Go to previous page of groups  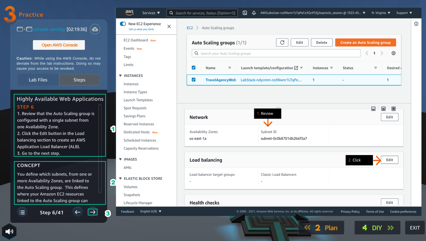[367, 53]
